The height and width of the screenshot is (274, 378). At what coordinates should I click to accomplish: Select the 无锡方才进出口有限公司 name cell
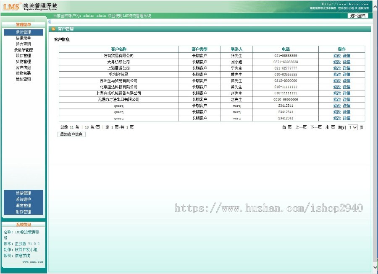click(x=118, y=99)
